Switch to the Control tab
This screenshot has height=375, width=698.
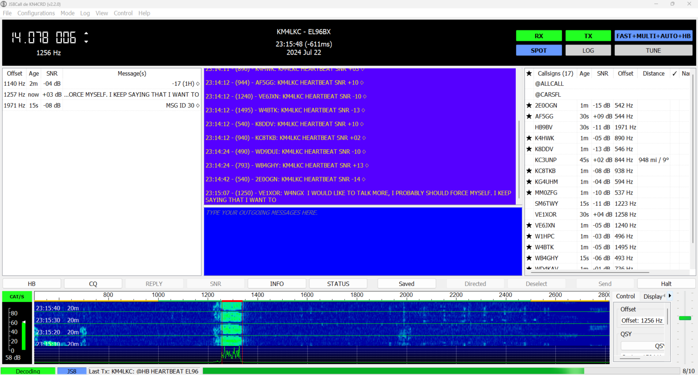[625, 296]
